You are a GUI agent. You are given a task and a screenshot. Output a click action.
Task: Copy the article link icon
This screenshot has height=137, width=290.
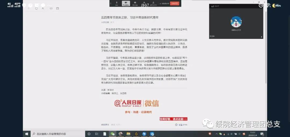coord(51,8)
